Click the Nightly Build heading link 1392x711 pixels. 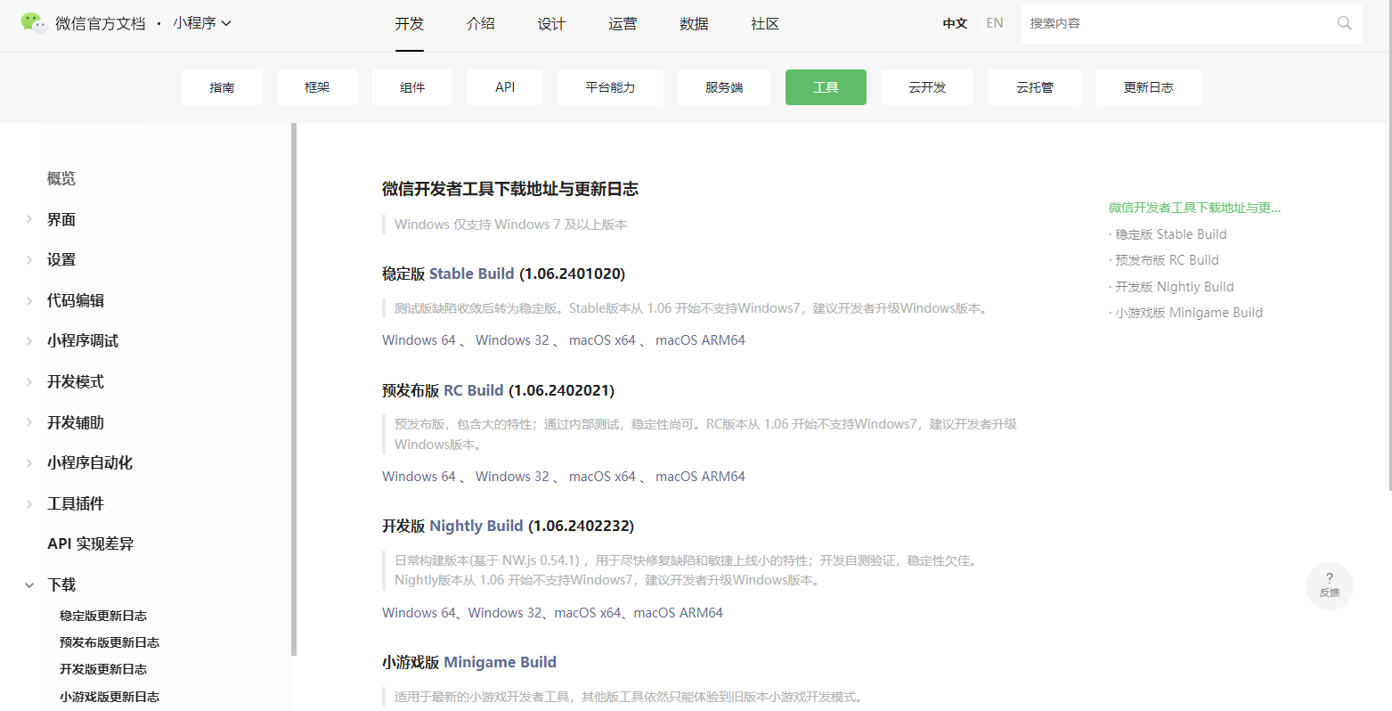point(476,526)
